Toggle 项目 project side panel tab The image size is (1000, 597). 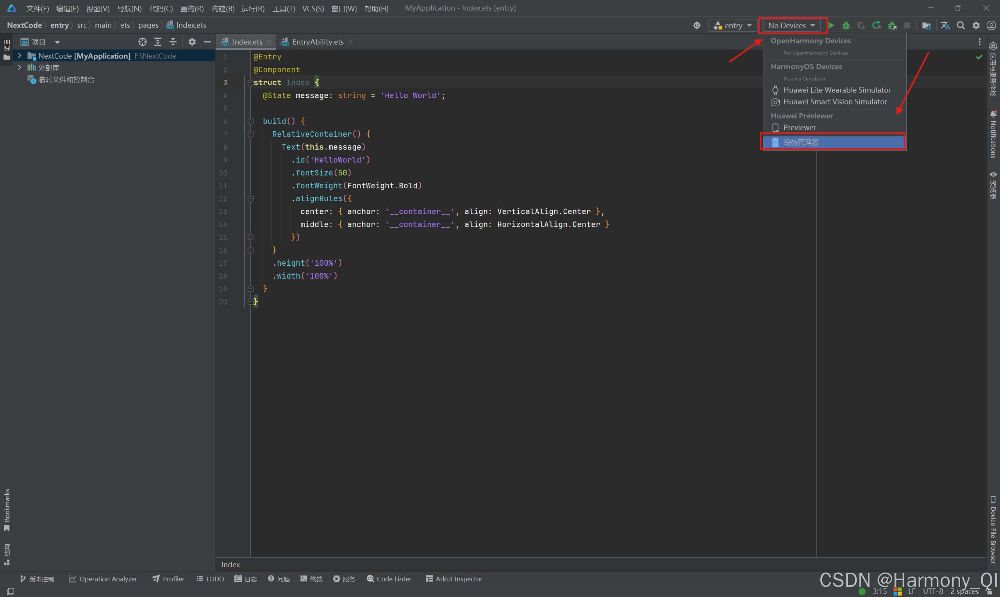tap(7, 50)
